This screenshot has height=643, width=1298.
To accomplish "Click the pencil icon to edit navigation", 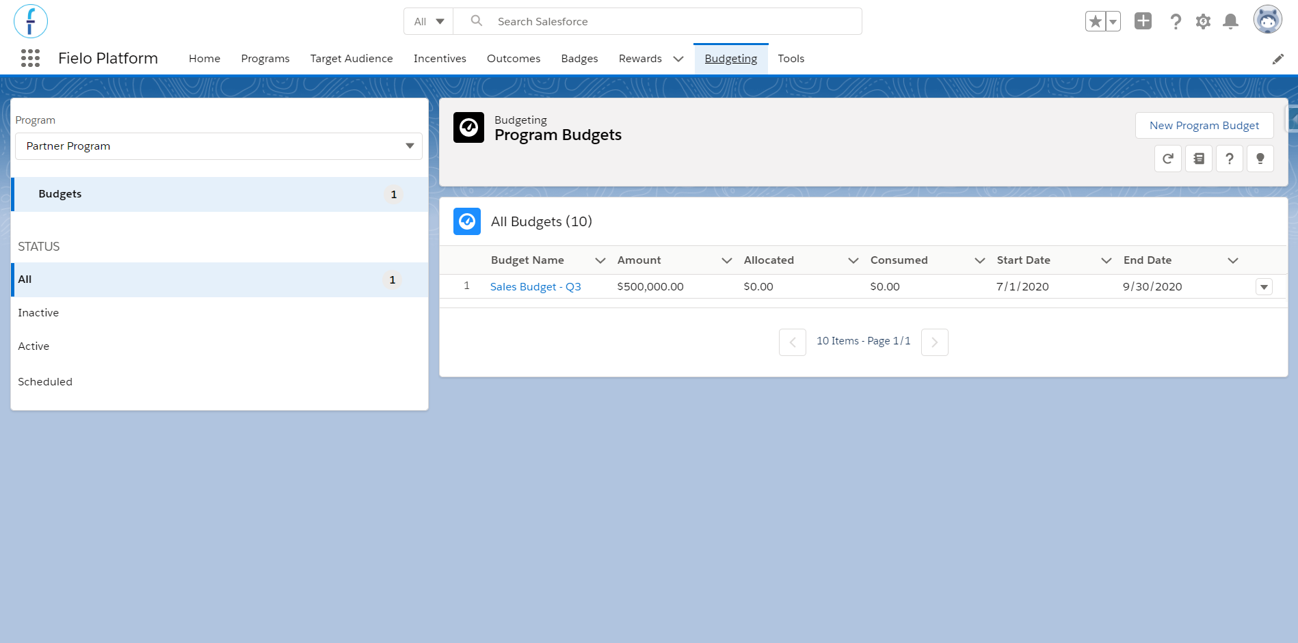I will (1277, 59).
